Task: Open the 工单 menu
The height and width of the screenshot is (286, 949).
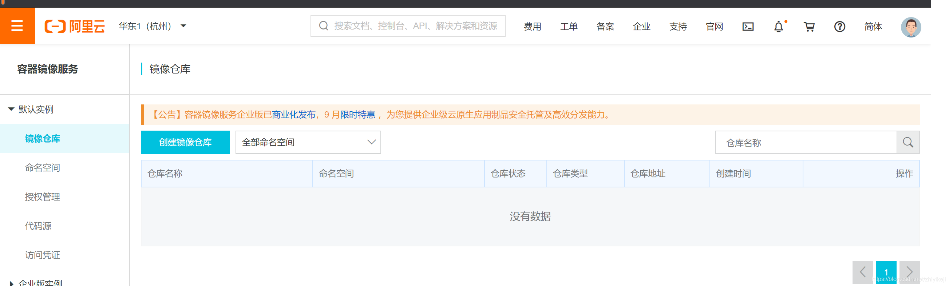Action: click(x=569, y=27)
